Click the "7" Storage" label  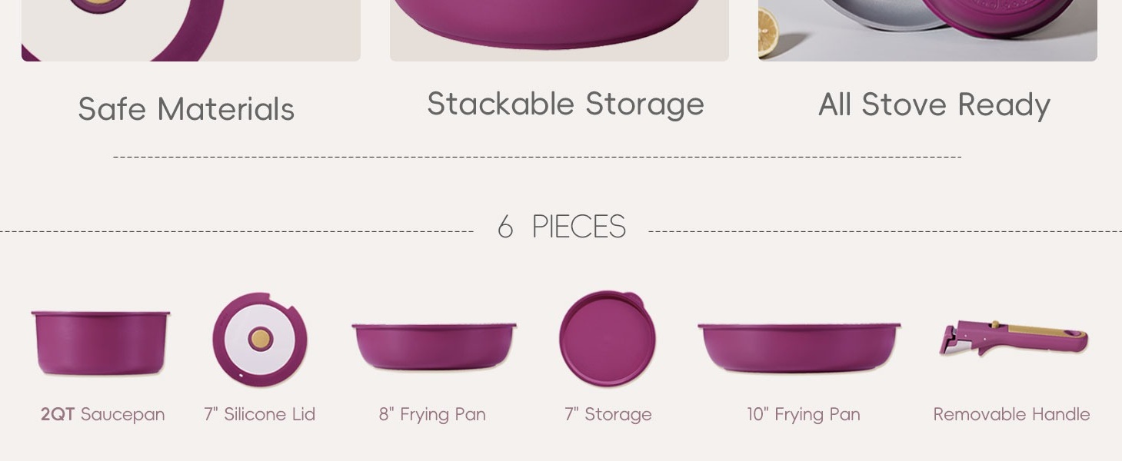(x=608, y=414)
